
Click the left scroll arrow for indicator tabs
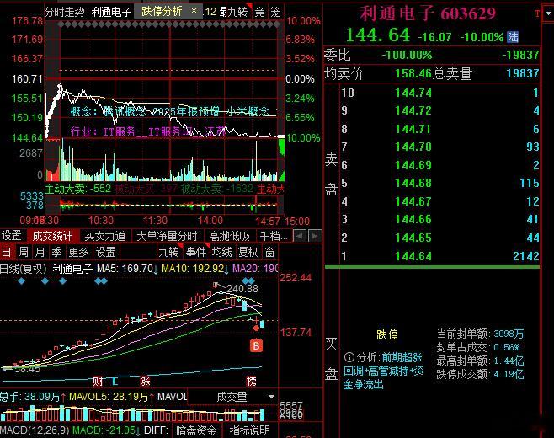[x=300, y=236]
